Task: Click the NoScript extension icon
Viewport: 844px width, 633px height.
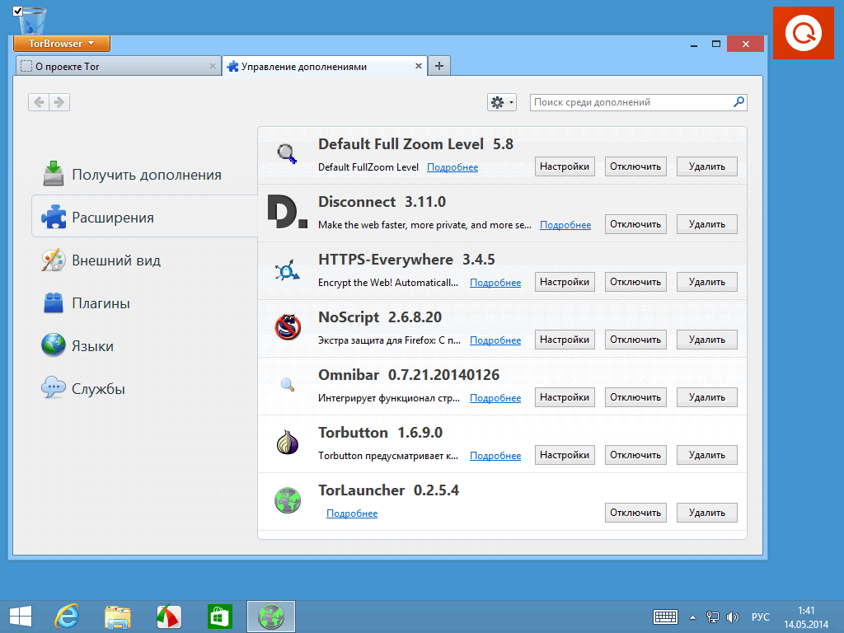Action: [287, 328]
